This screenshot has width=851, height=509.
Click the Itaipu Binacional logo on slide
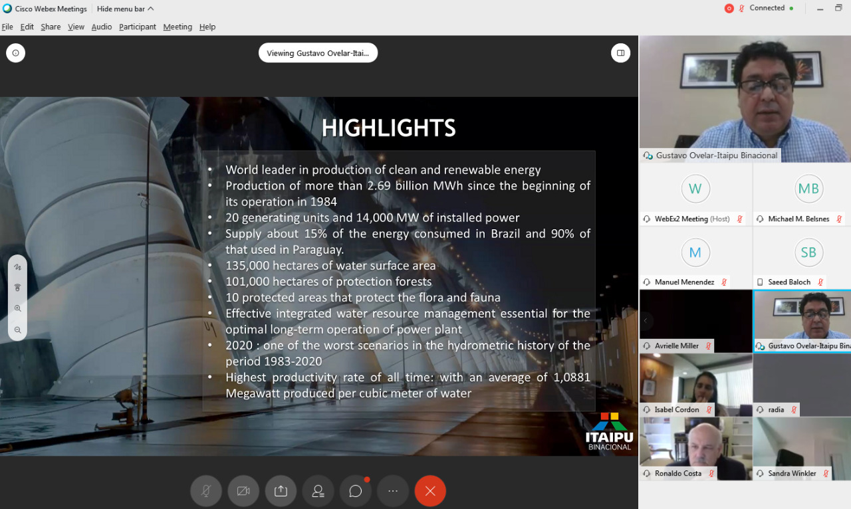click(x=609, y=431)
